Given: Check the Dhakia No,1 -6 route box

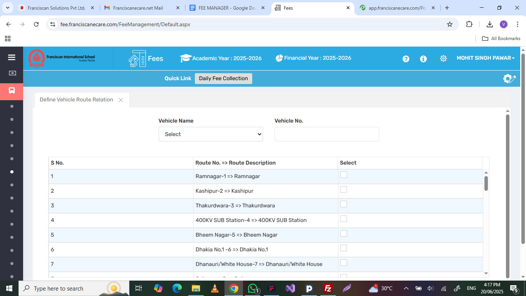Looking at the screenshot, I should [x=343, y=248].
